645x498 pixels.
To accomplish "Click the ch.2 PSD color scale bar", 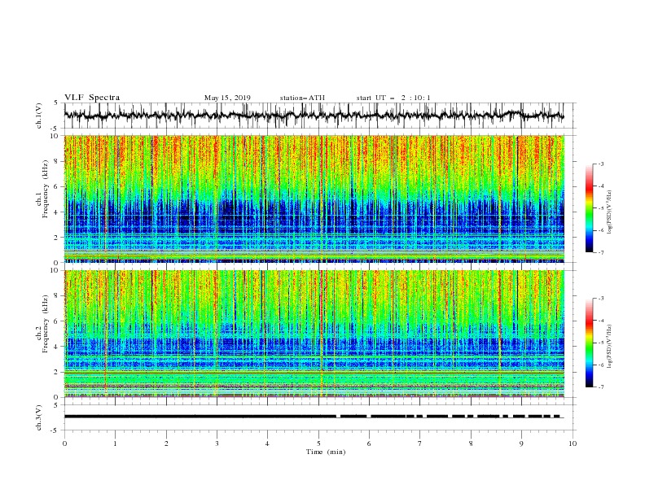I will pyautogui.click(x=589, y=343).
